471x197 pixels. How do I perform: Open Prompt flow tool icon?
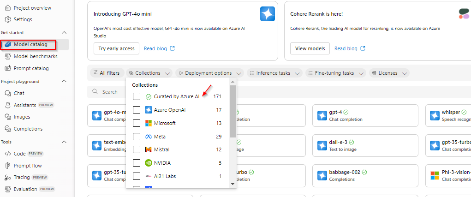tap(8, 166)
